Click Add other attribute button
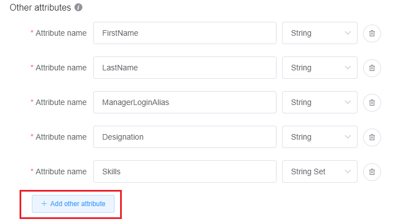Viewport: 419px width, 224px height. [73, 204]
